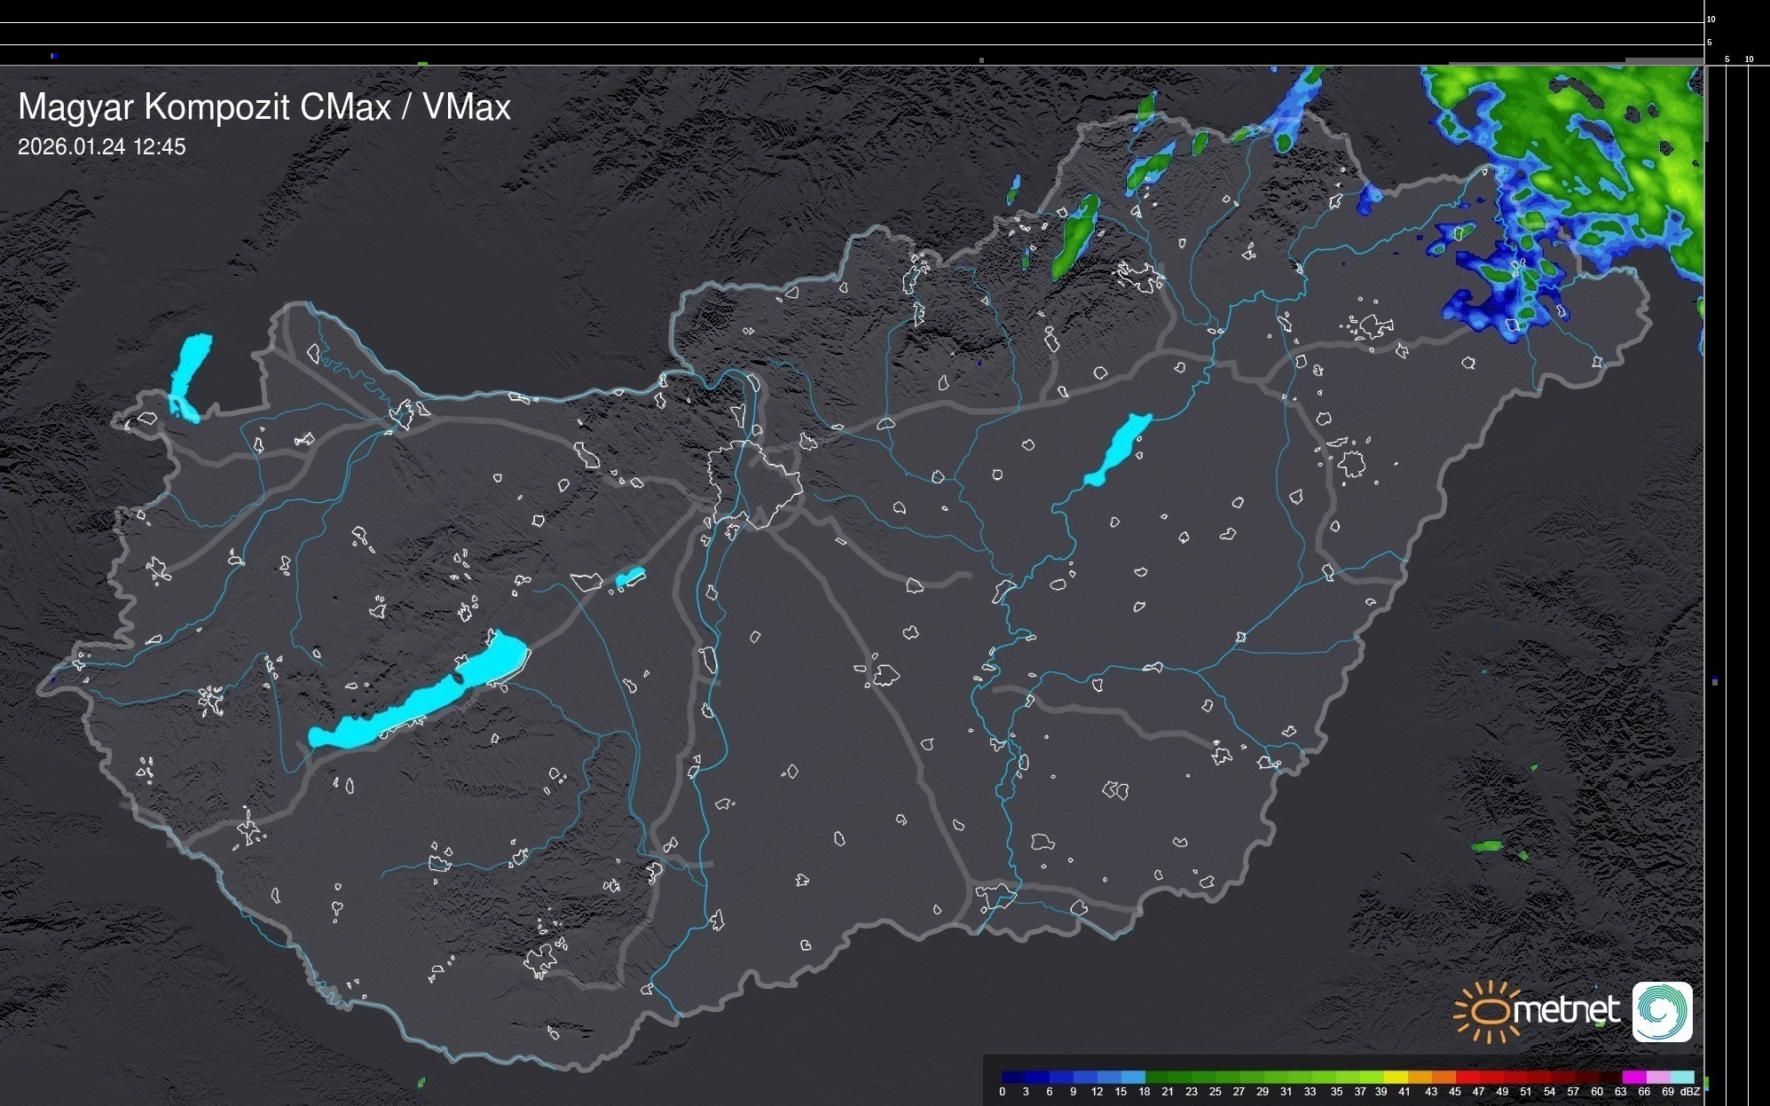Click the 10 km label on top scale
1770x1106 pixels.
tap(1711, 19)
